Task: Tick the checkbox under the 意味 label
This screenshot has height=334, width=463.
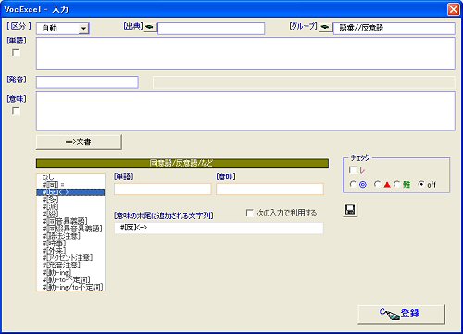Action: (x=16, y=111)
